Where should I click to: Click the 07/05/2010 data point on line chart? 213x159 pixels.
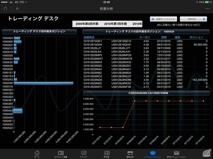click(123, 128)
